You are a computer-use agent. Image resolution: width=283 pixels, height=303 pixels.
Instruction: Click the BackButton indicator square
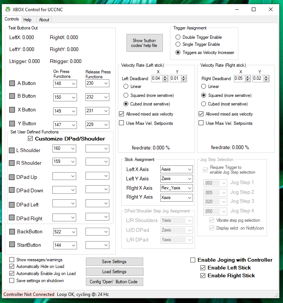click(12, 232)
